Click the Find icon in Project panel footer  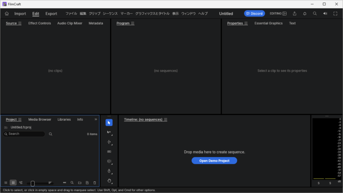72,183
